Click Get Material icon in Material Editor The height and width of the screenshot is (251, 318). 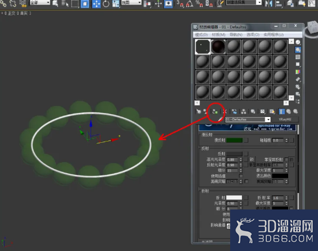[199, 111]
